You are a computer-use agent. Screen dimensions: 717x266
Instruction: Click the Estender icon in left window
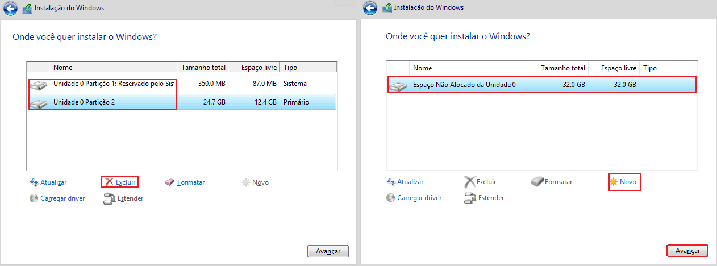(109, 198)
